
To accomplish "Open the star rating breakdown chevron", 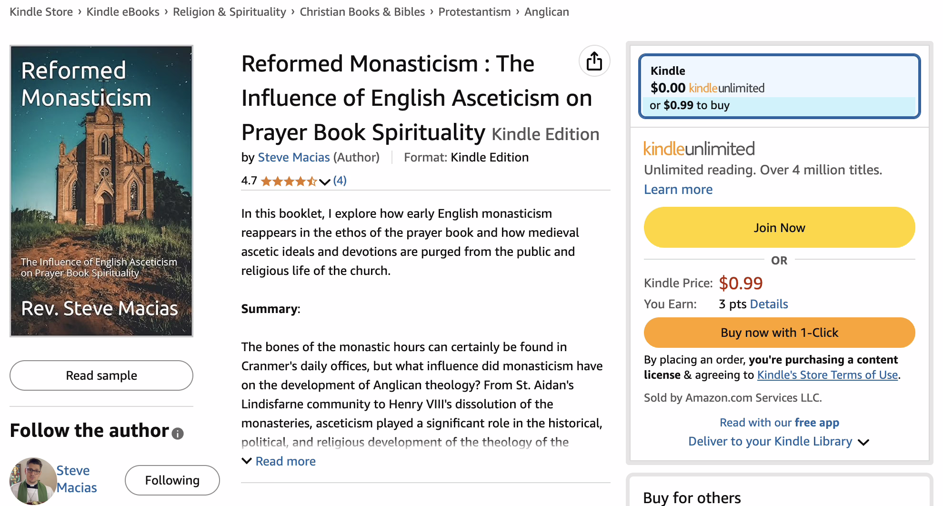I will (325, 182).
